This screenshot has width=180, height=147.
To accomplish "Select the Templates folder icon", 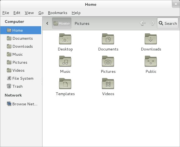I will 65,84.
